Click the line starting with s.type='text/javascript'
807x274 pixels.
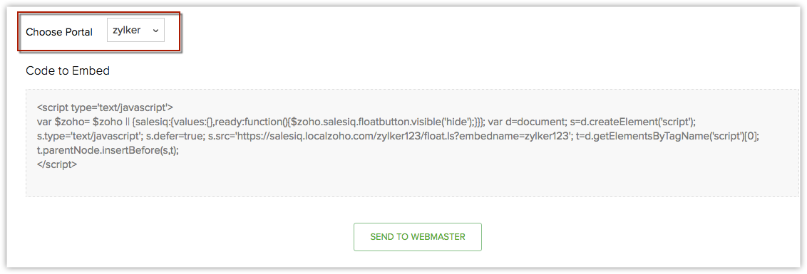399,137
